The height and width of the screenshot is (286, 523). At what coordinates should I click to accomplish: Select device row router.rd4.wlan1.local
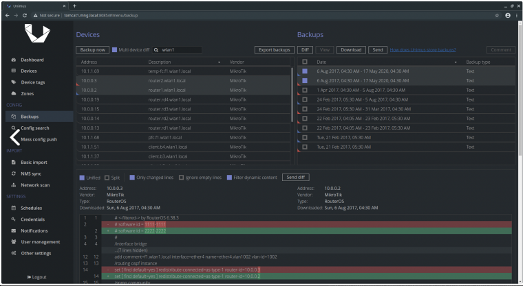point(184,99)
